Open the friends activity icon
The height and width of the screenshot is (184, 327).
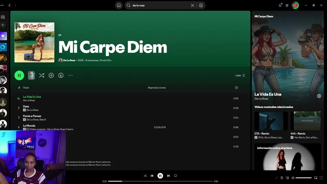click(x=287, y=5)
